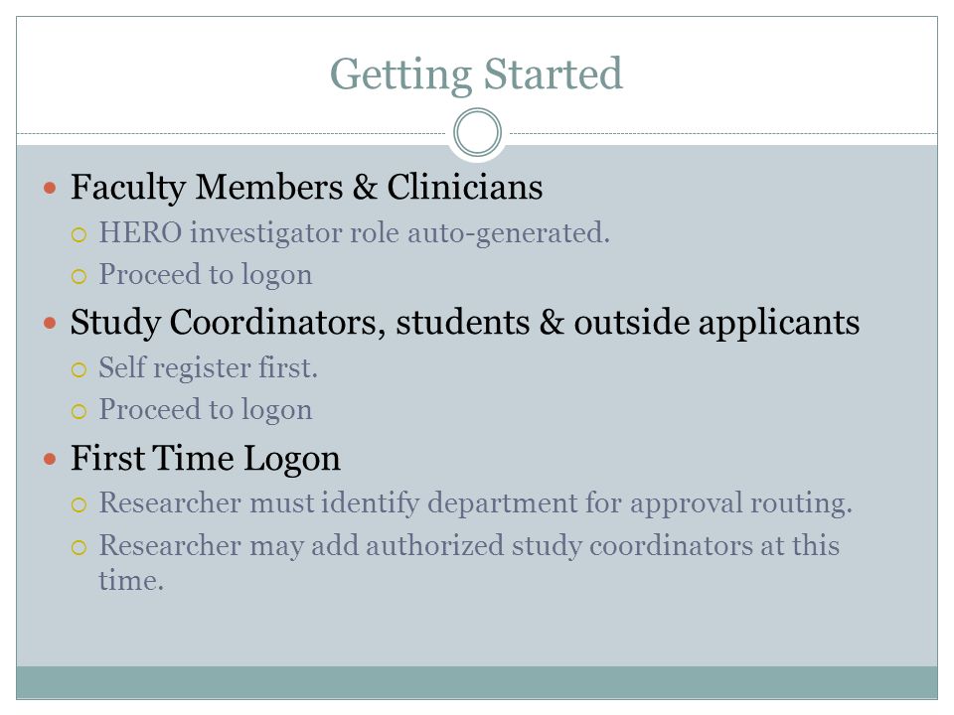954x715 pixels.
Task: Click the department for approval routing line
Action: pos(476,503)
